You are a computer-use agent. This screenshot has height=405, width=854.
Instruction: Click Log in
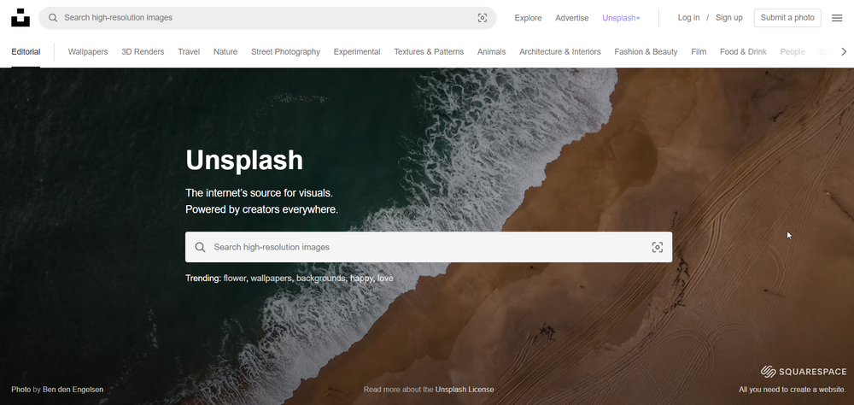tap(688, 17)
